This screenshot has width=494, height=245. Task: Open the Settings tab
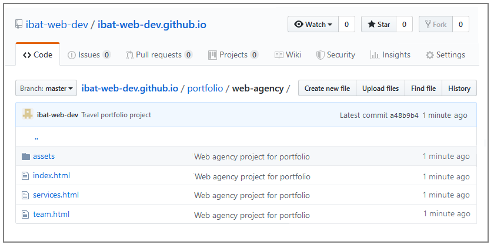point(445,55)
